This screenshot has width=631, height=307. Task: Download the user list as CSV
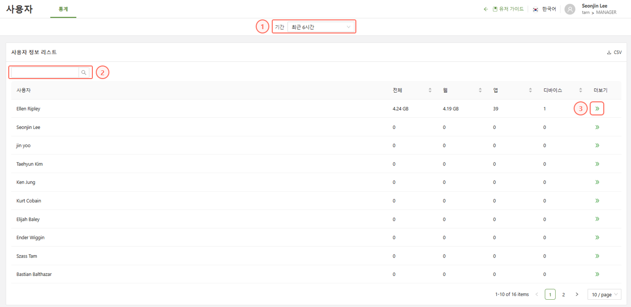[x=614, y=52]
